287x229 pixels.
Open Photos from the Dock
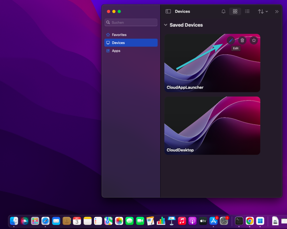pos(119,221)
